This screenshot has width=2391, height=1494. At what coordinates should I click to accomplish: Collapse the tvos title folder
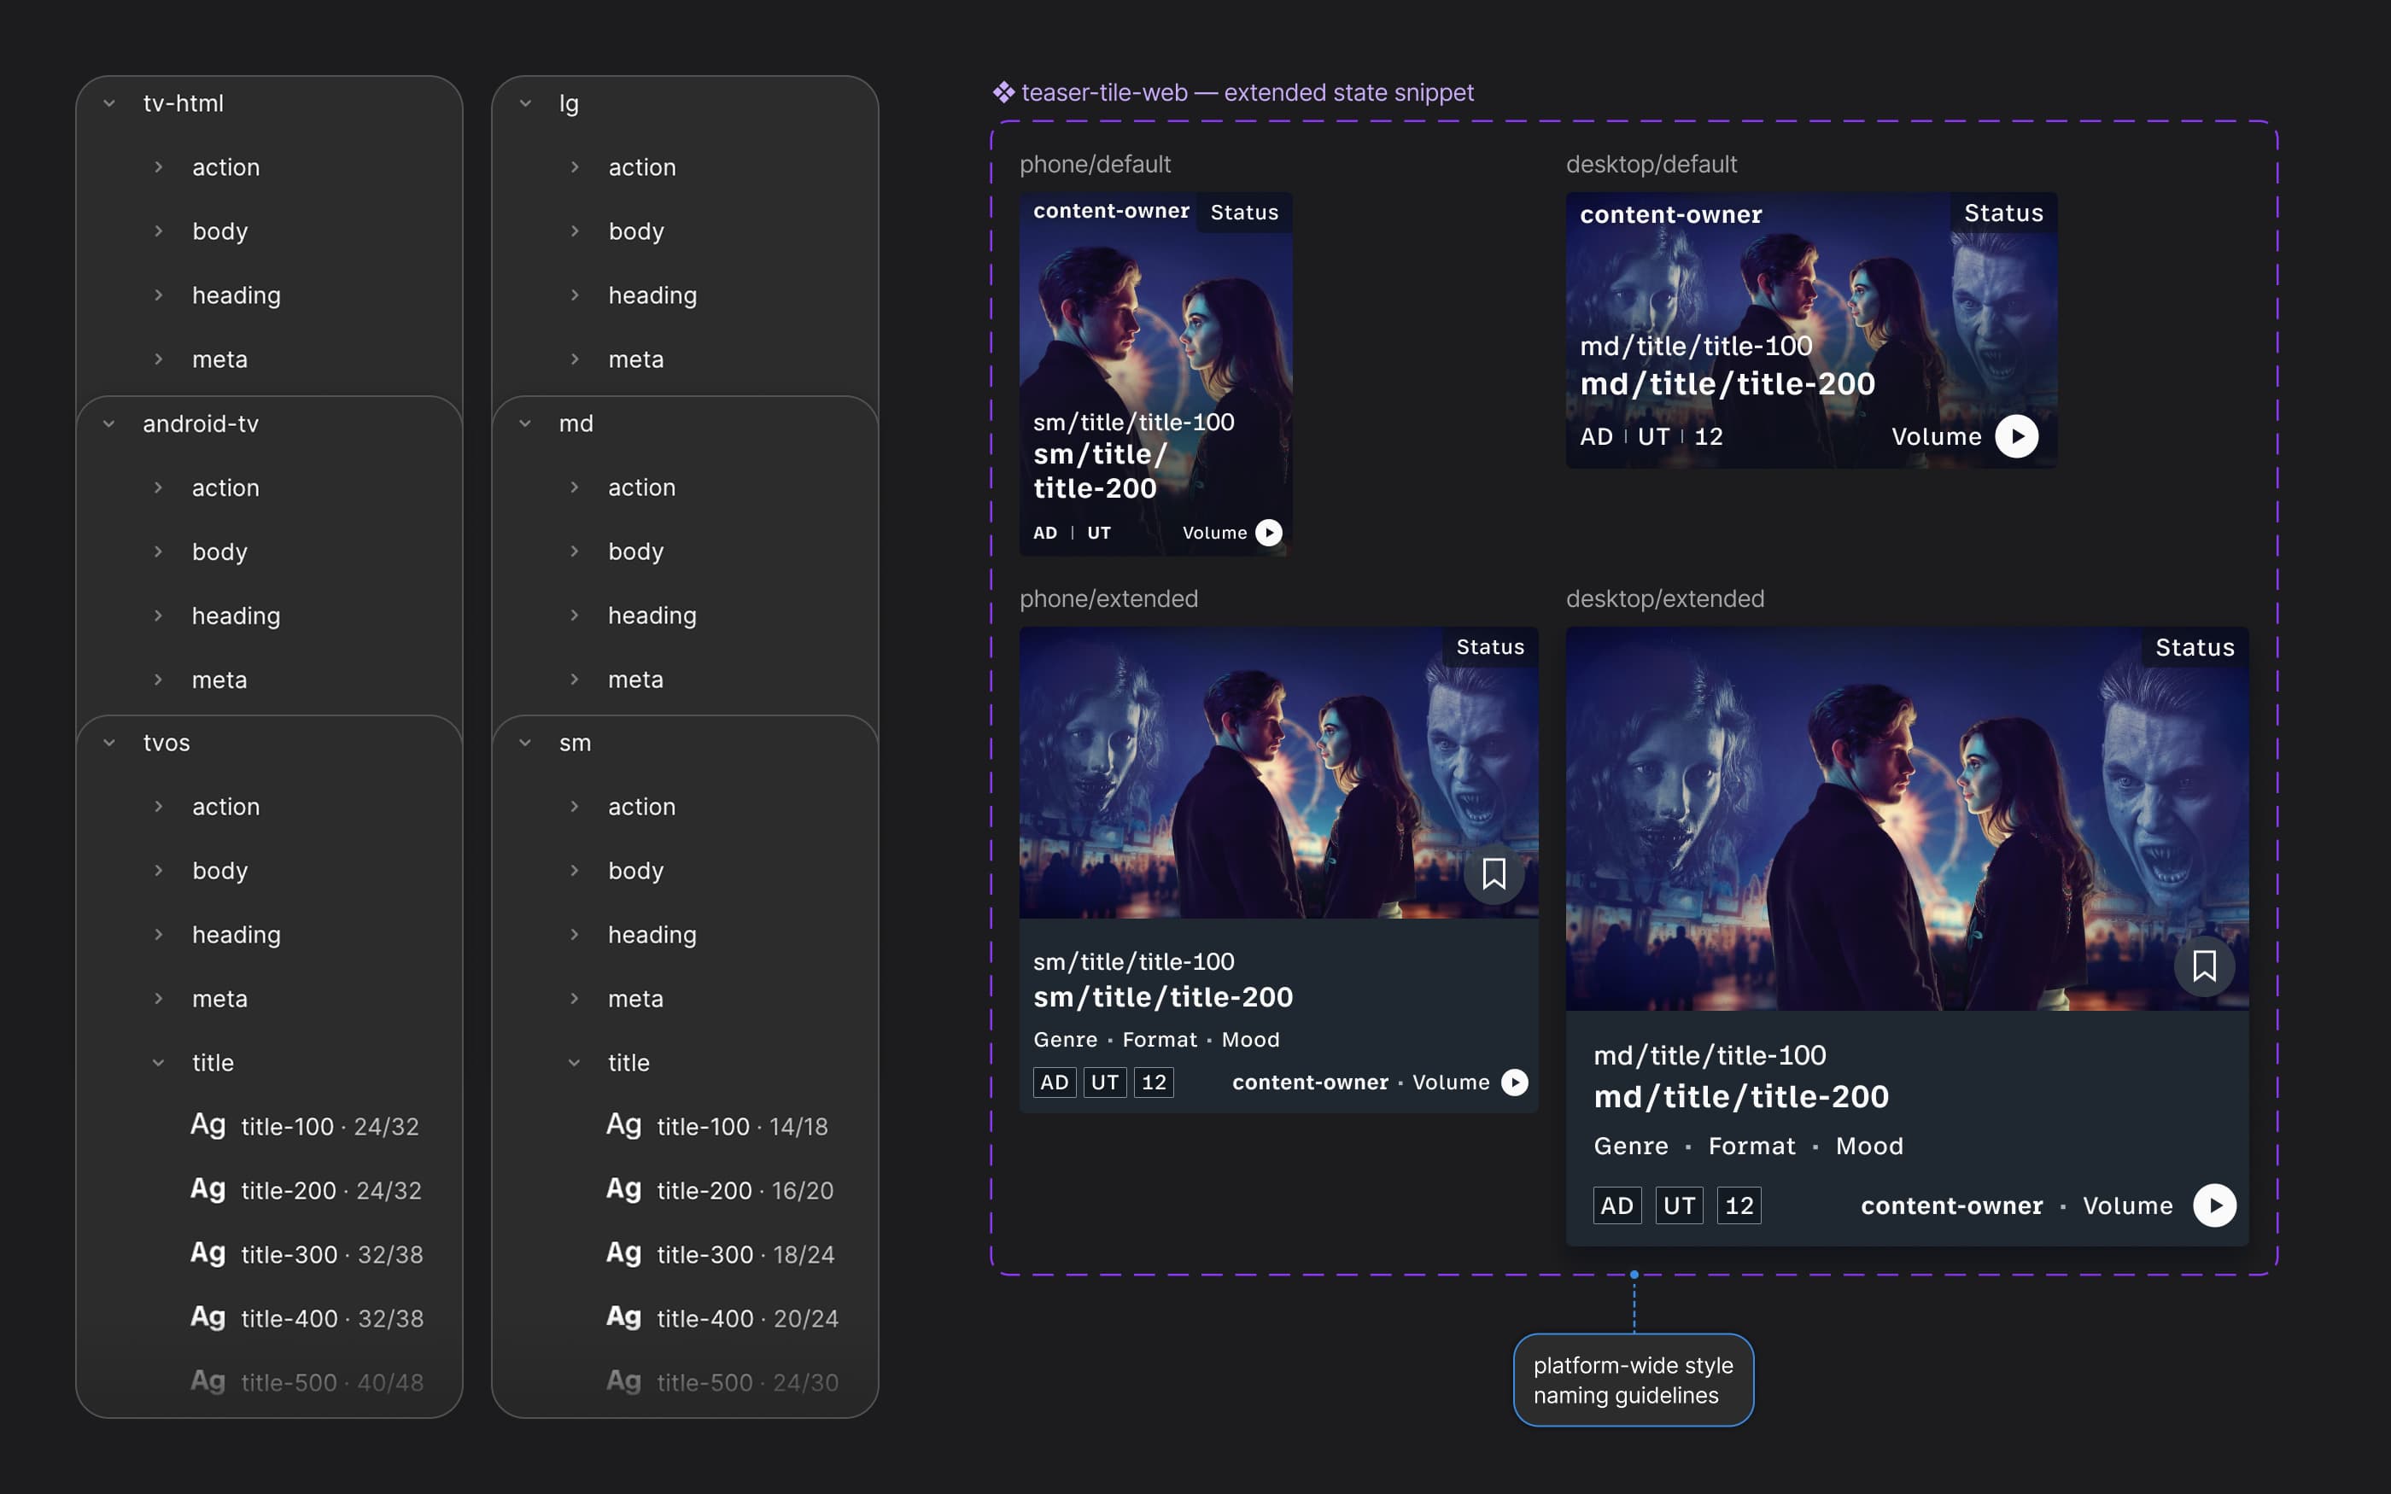click(158, 1062)
